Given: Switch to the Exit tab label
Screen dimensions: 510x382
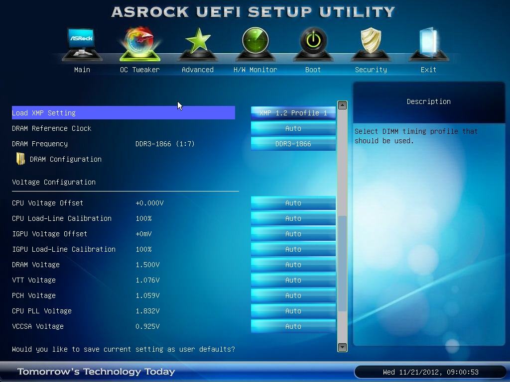Looking at the screenshot, I should pos(429,70).
